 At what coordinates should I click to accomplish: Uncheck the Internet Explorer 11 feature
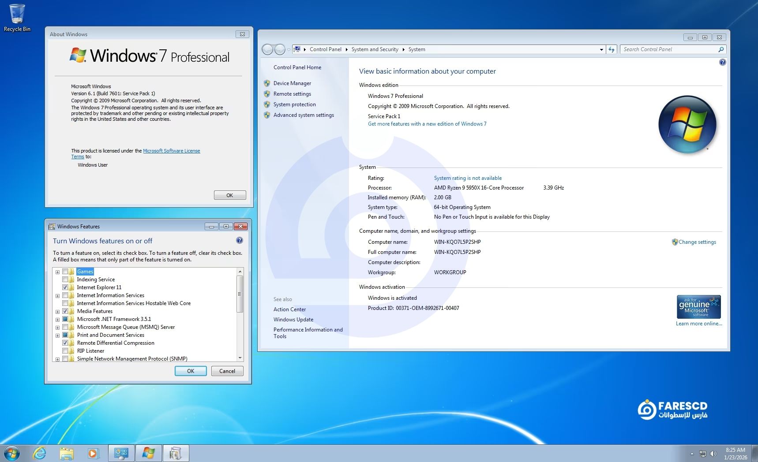coord(65,287)
